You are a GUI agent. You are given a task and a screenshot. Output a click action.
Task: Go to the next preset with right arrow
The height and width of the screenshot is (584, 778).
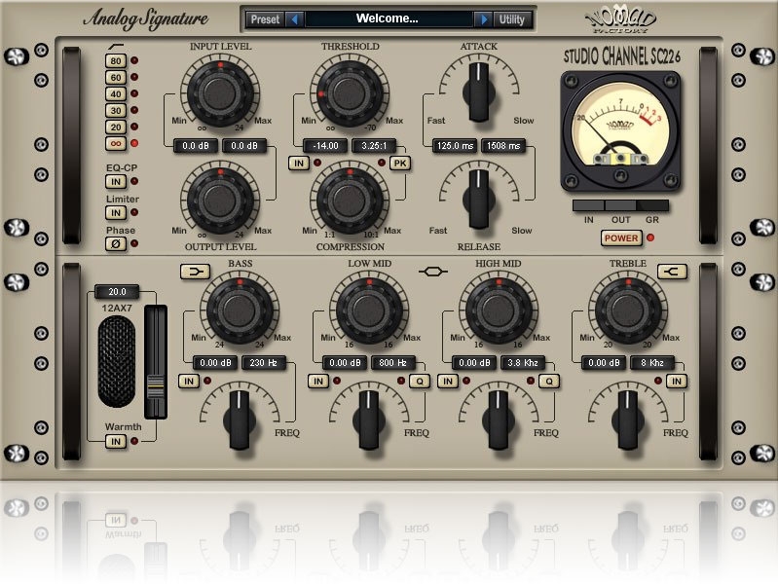click(x=483, y=19)
